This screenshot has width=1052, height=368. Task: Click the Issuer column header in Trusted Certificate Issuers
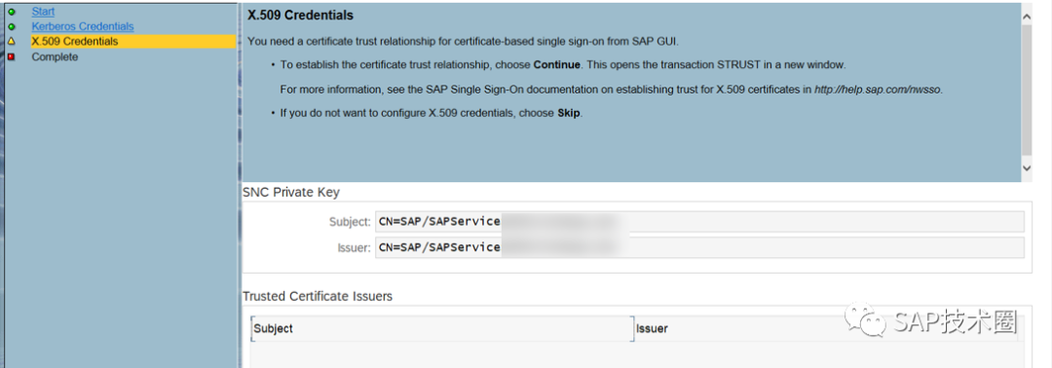(825, 328)
